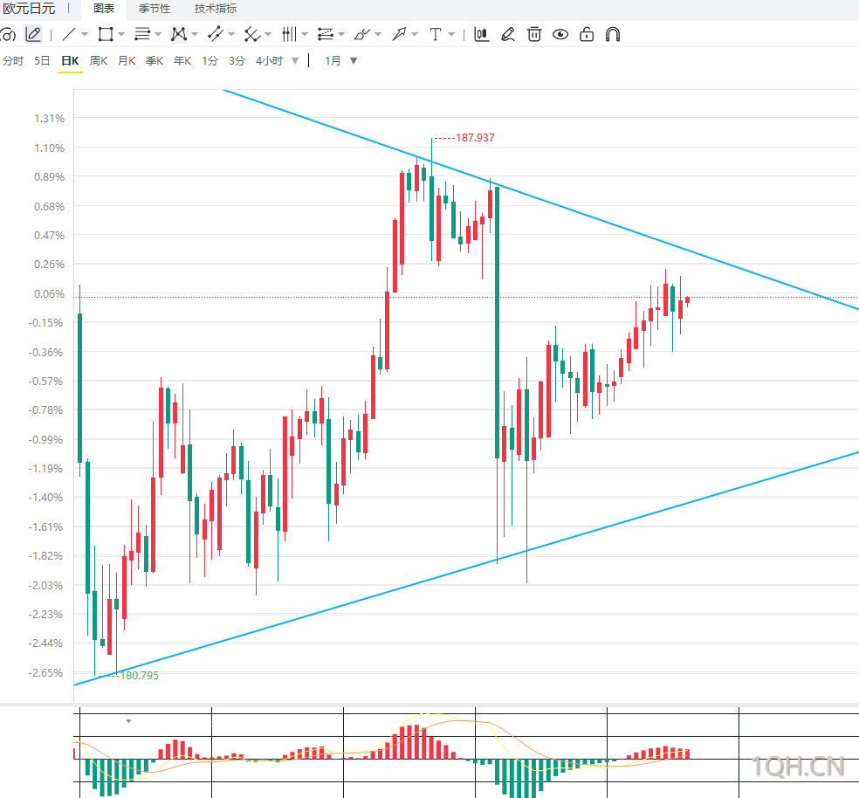Select the arrow annotation tool
The width and height of the screenshot is (859, 798).
(399, 35)
